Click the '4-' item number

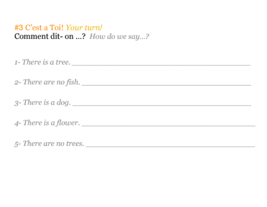tap(18, 123)
